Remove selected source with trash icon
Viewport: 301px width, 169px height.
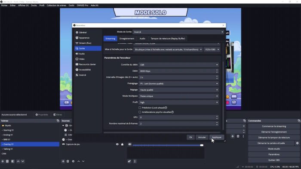(68, 161)
